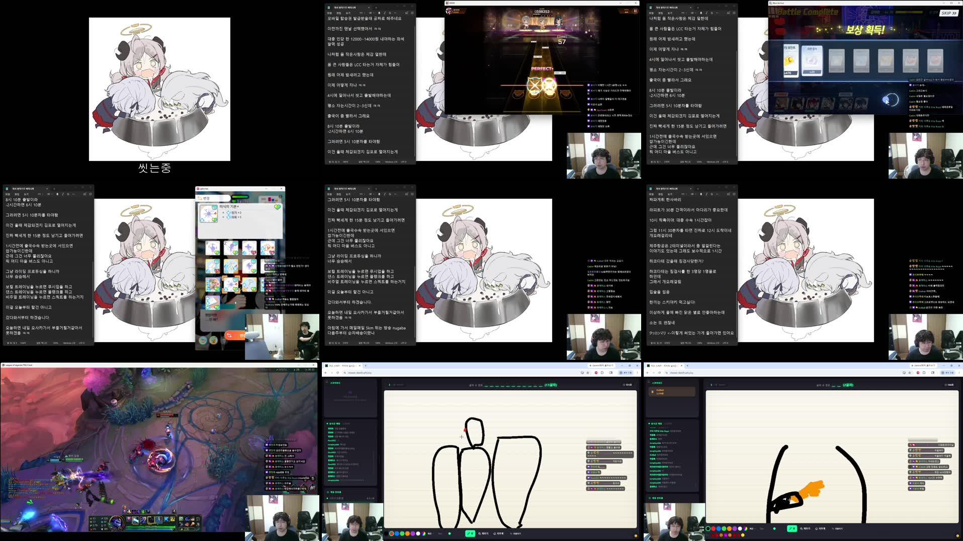Viewport: 963px width, 541px height.
Task: Open new tab in 11글자 sketch browser
Action: click(366, 365)
